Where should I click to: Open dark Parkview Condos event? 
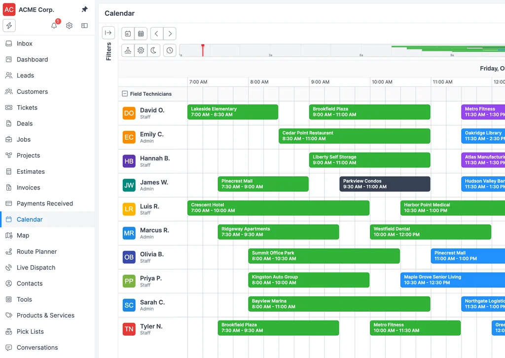385,184
